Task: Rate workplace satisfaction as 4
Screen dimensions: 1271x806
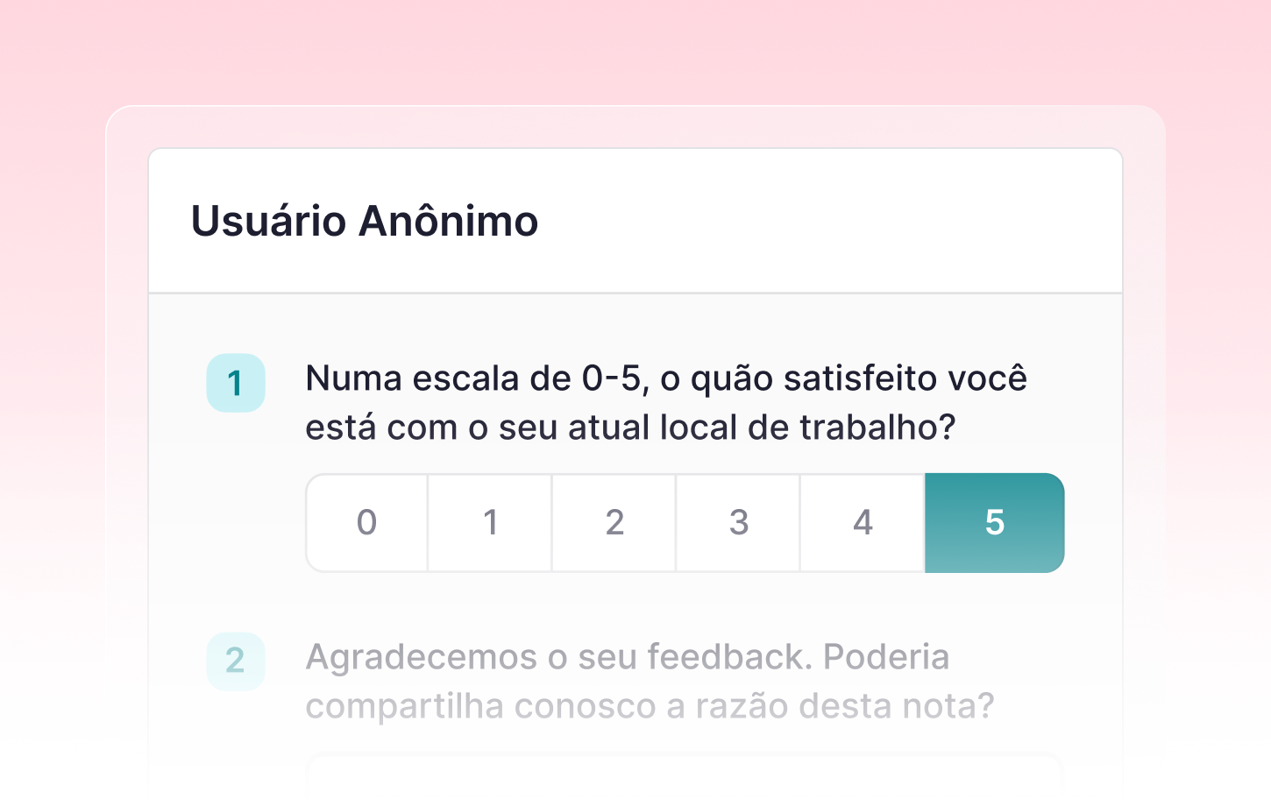Action: [x=863, y=523]
